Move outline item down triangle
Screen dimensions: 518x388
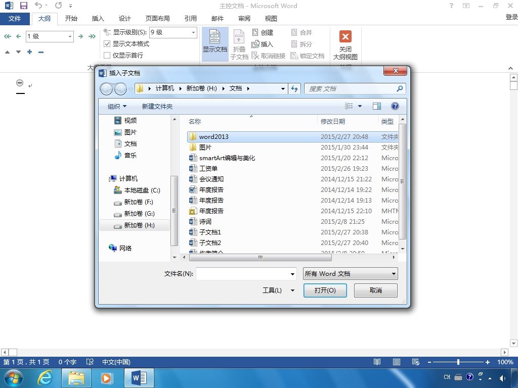pos(19,52)
